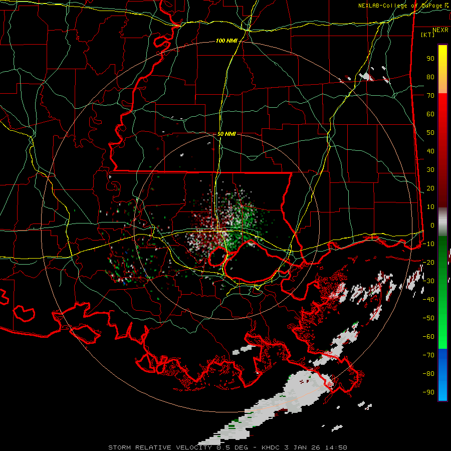The image size is (451, 451).
Task: Click the NEXLAB-College of DuPage credit text
Action: coord(400,6)
